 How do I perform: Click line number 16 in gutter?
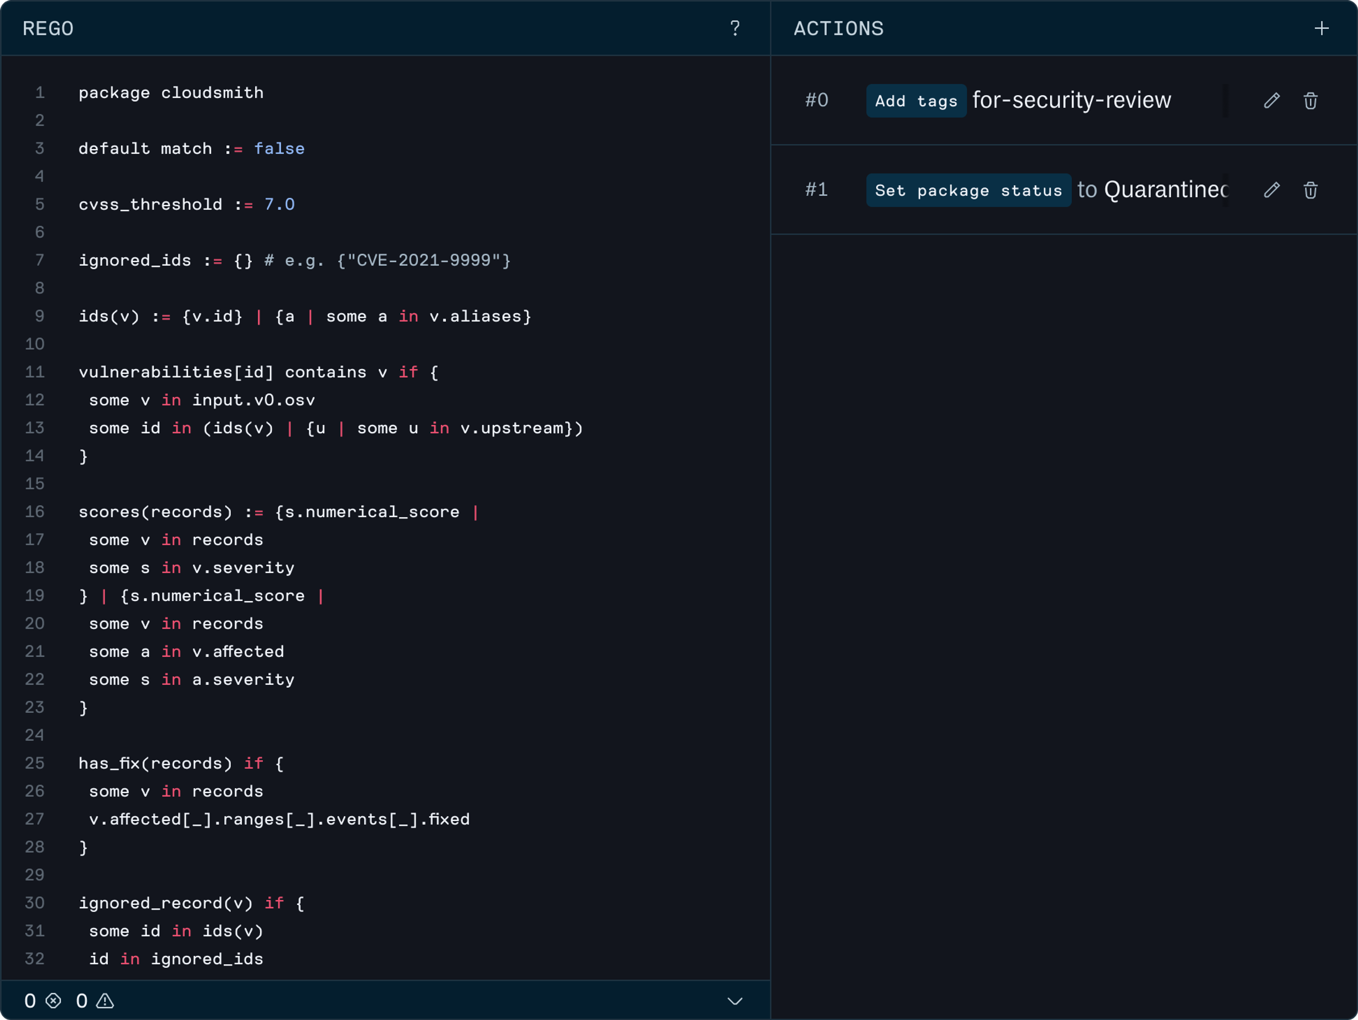point(34,511)
